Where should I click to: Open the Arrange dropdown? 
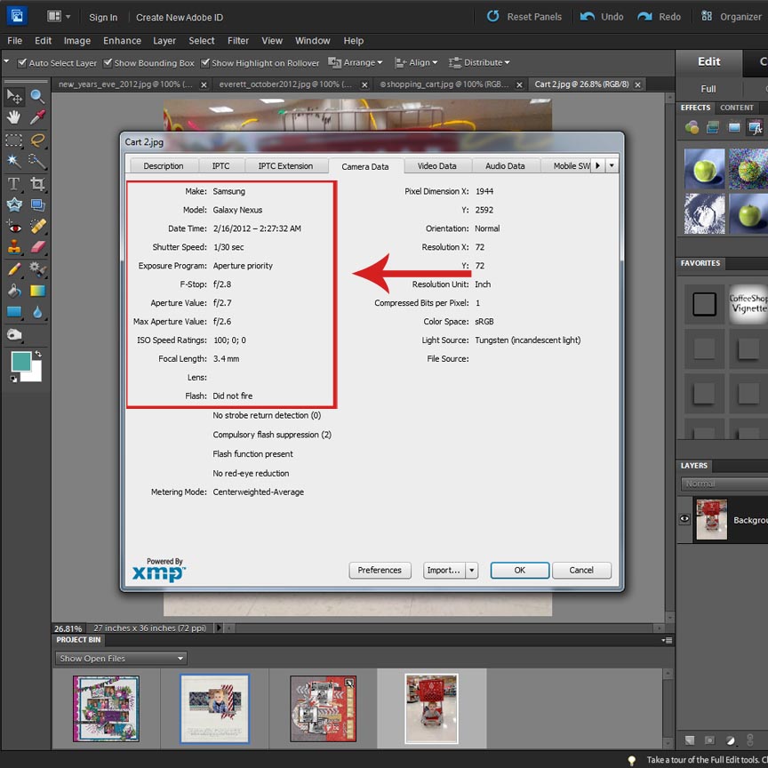pyautogui.click(x=355, y=63)
